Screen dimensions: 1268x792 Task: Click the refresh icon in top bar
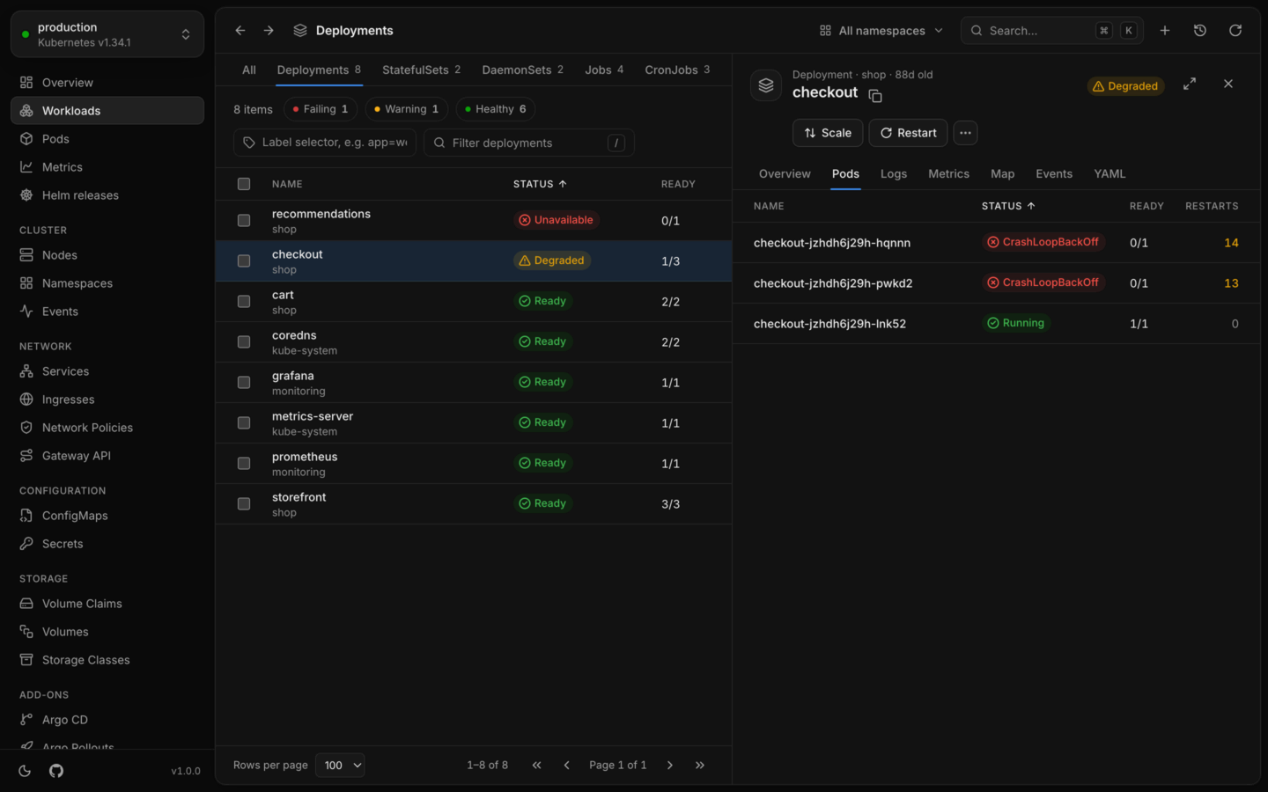tap(1235, 31)
